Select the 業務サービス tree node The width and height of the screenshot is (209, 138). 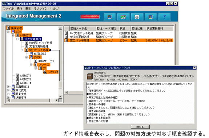(47, 61)
